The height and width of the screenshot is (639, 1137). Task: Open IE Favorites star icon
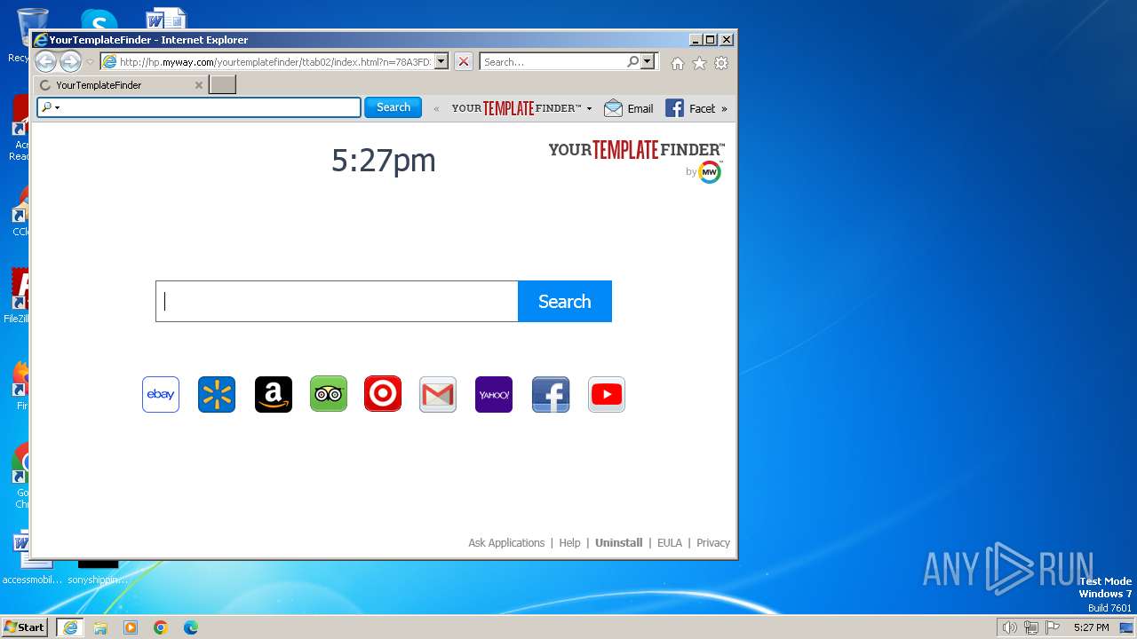pos(699,63)
